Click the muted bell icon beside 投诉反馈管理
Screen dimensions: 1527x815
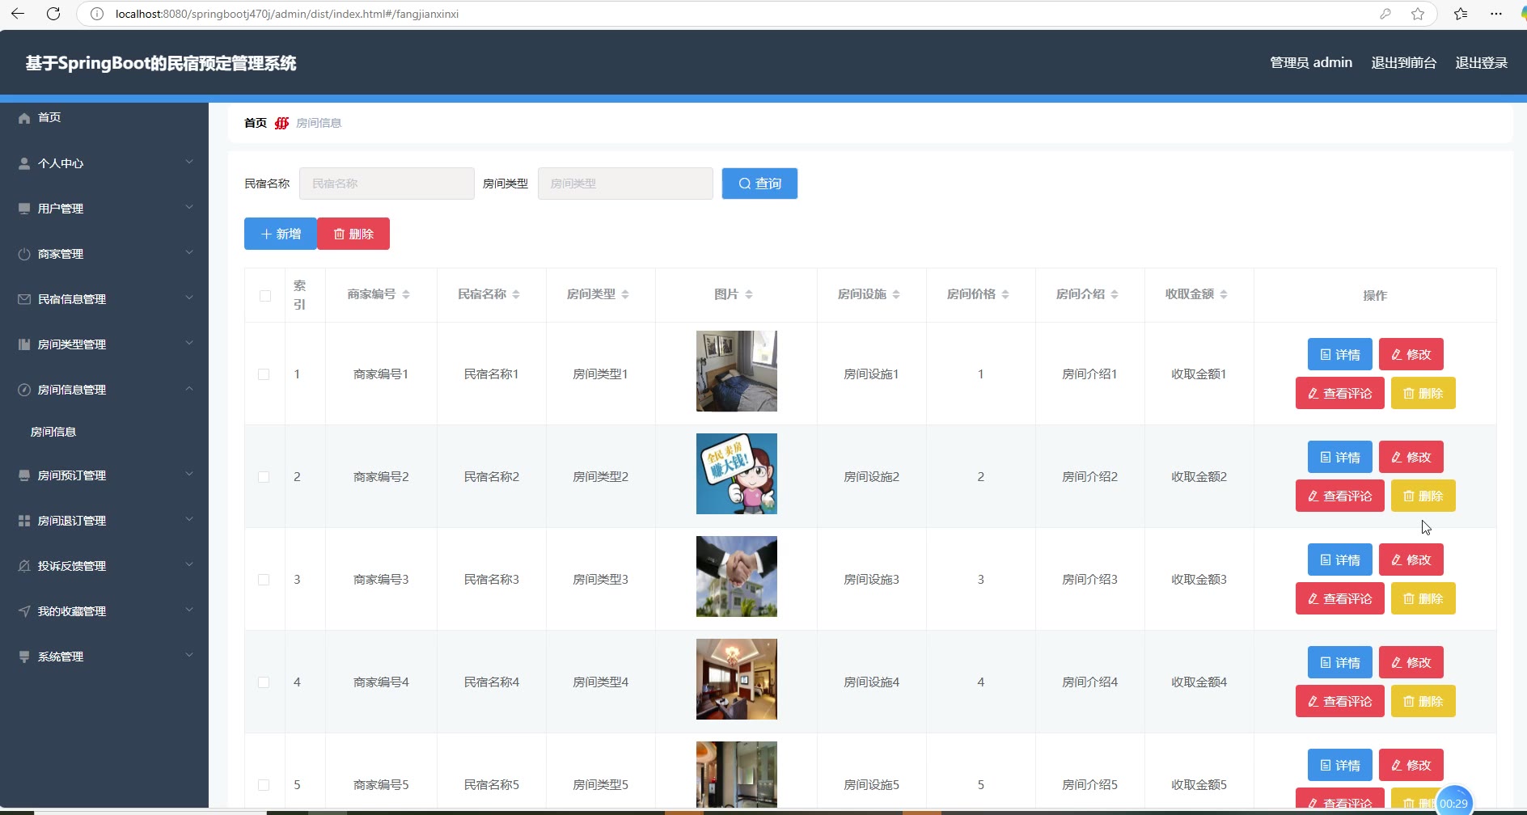point(24,566)
